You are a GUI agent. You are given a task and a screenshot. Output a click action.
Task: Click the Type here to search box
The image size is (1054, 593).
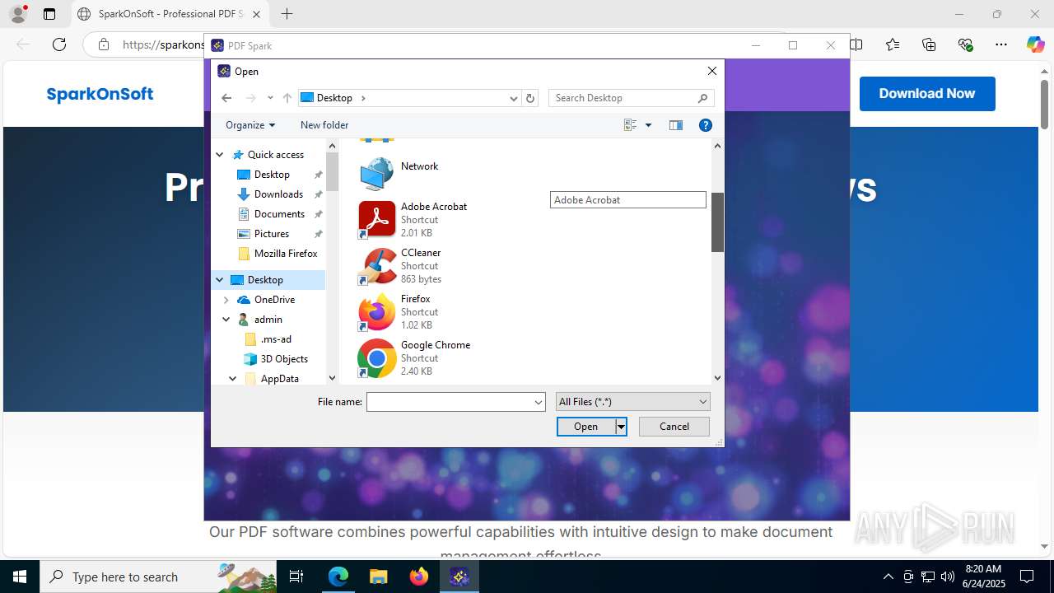160,577
